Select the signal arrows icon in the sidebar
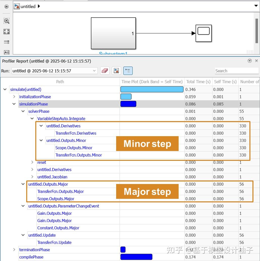The height and width of the screenshot is (261, 260). [x=6, y=42]
